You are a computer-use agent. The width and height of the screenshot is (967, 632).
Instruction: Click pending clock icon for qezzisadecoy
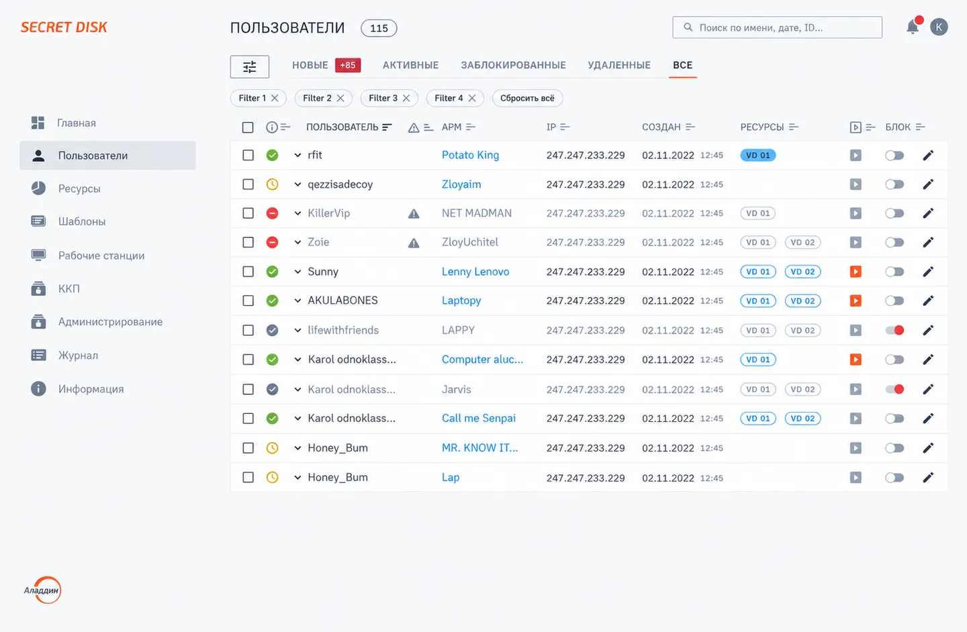point(272,185)
